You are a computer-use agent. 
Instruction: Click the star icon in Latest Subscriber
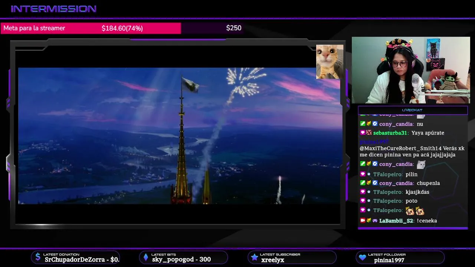click(254, 257)
